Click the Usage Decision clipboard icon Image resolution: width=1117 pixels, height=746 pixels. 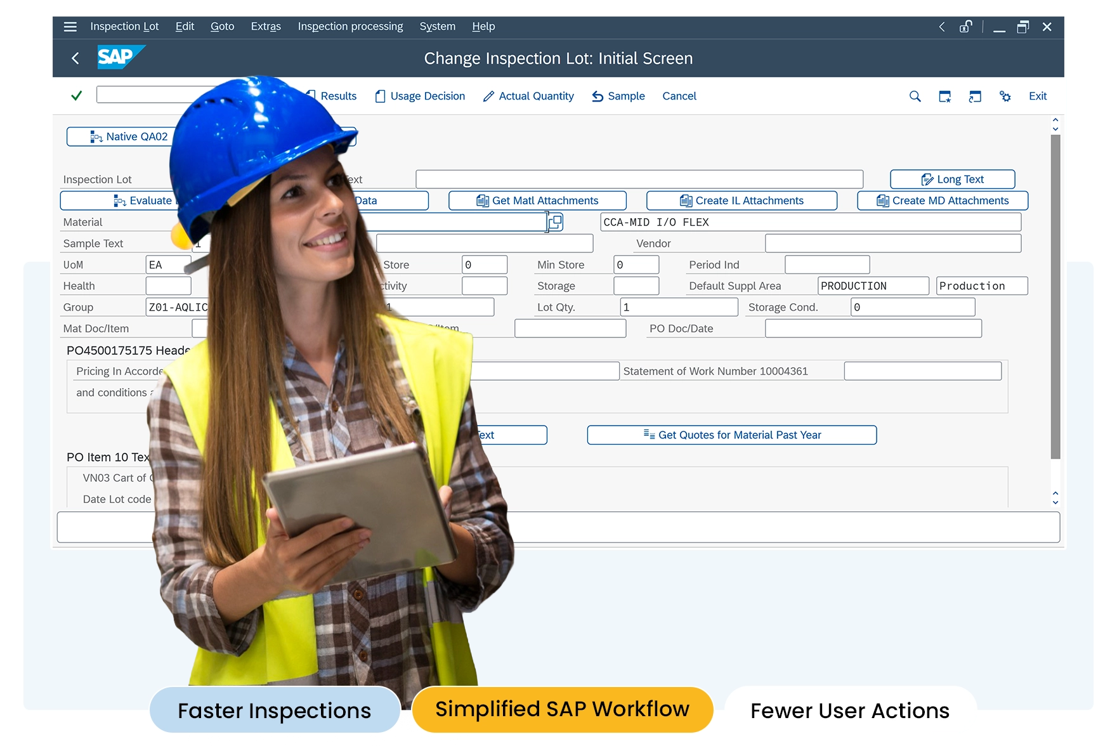click(x=380, y=96)
